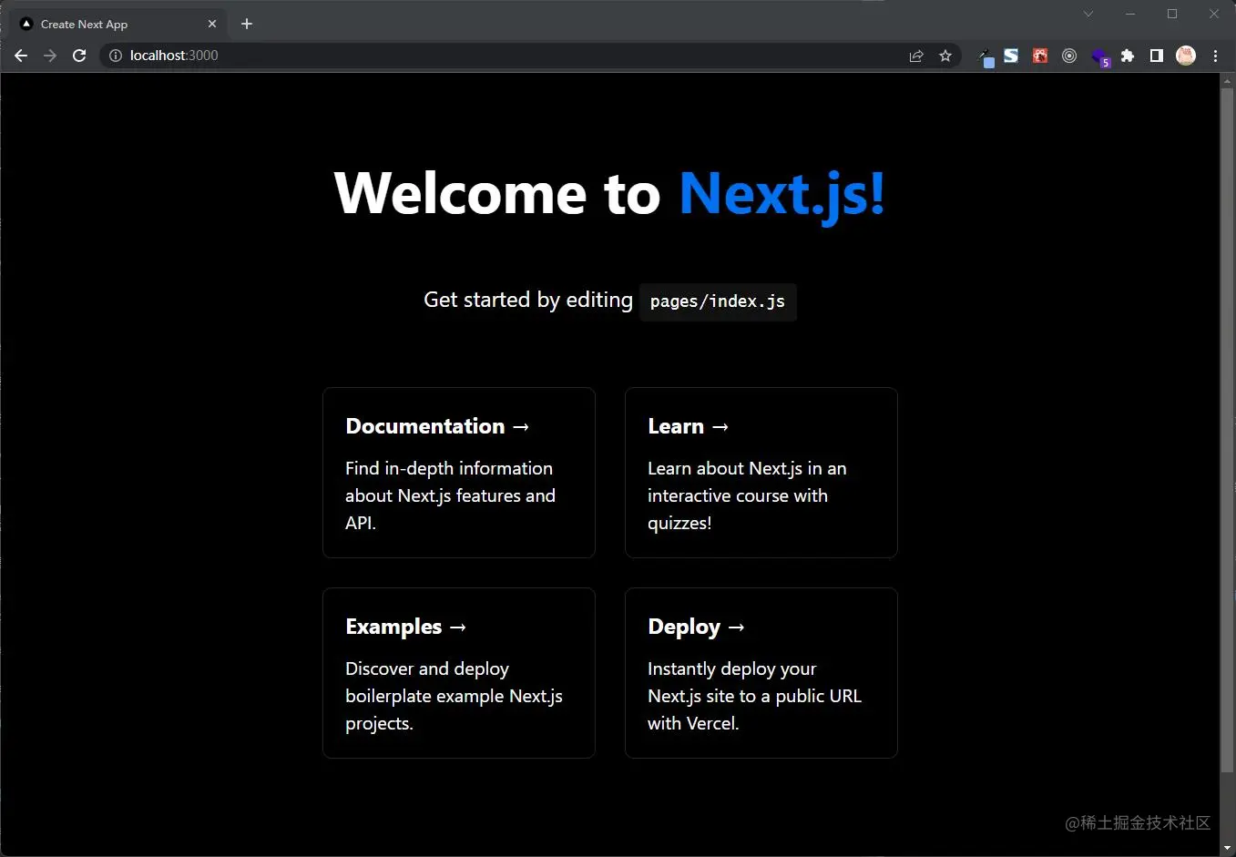Click the Get started by editing text

pos(528,300)
